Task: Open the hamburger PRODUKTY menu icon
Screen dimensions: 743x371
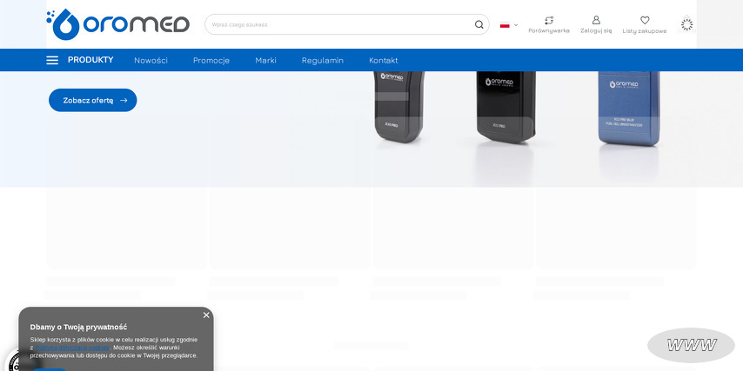Action: [52, 60]
